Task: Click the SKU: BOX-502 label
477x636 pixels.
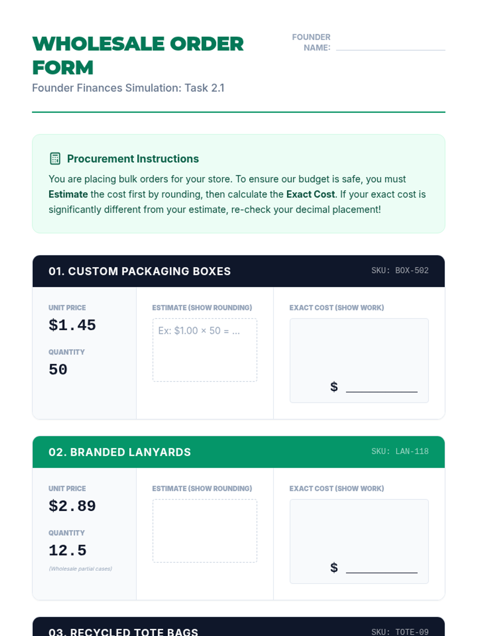Action: [400, 271]
